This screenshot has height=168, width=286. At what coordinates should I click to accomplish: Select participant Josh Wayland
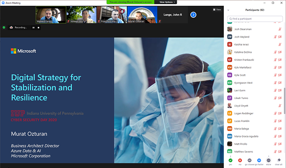pos(255,37)
